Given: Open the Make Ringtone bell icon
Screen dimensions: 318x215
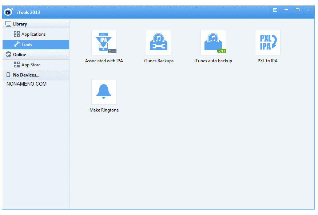Looking at the screenshot, I should pyautogui.click(x=104, y=91).
